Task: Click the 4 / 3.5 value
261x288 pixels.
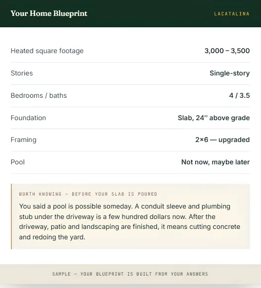Action: [x=239, y=95]
